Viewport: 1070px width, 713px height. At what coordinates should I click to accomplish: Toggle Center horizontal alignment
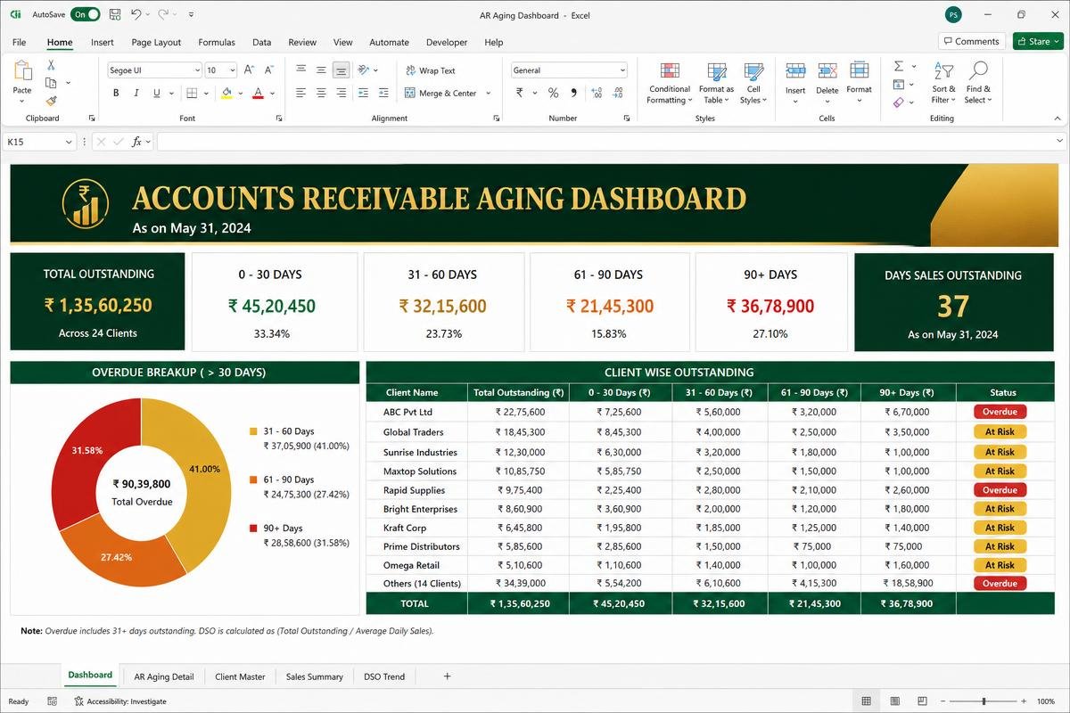[x=321, y=93]
